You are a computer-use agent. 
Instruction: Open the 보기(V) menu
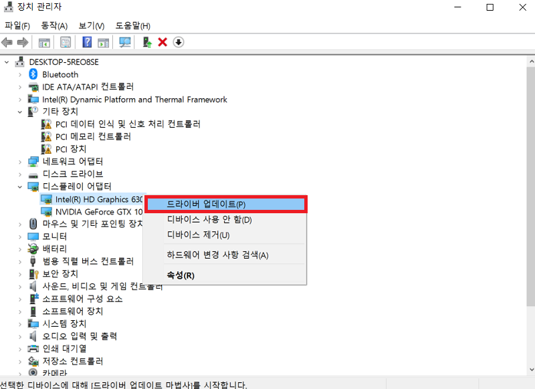[92, 25]
